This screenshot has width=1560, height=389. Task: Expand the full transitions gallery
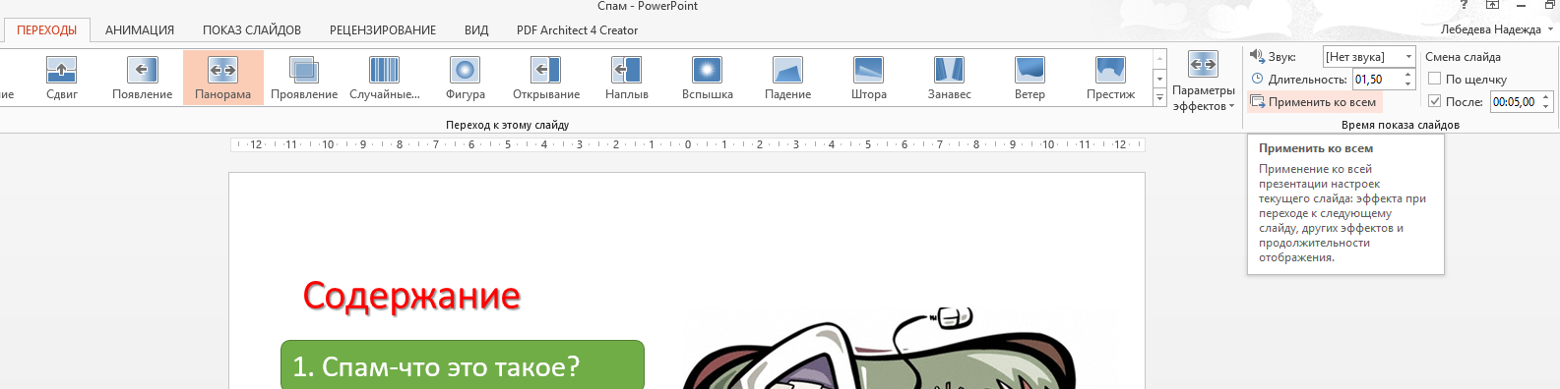click(1159, 97)
